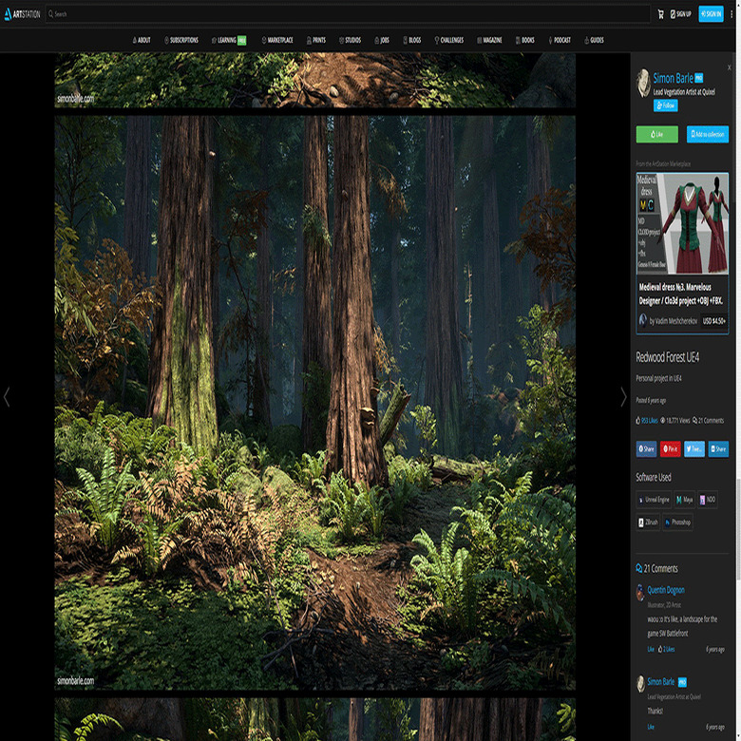Click the Sign In button
The height and width of the screenshot is (741, 741).
point(711,14)
